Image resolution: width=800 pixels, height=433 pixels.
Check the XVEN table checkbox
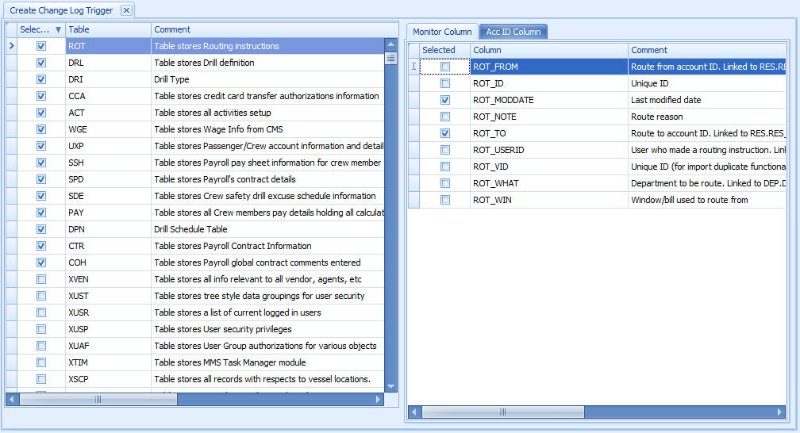click(41, 279)
